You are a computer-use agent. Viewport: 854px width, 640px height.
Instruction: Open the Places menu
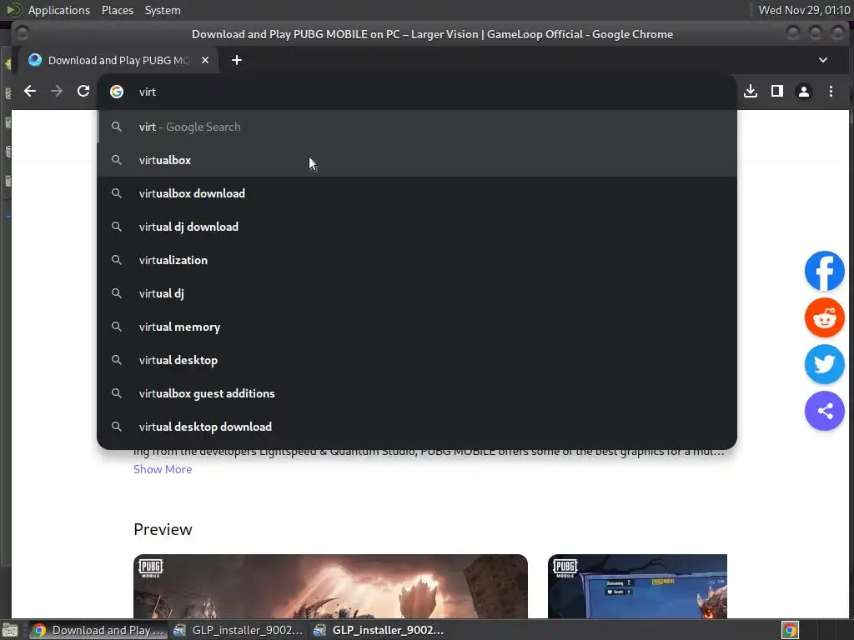pos(117,10)
